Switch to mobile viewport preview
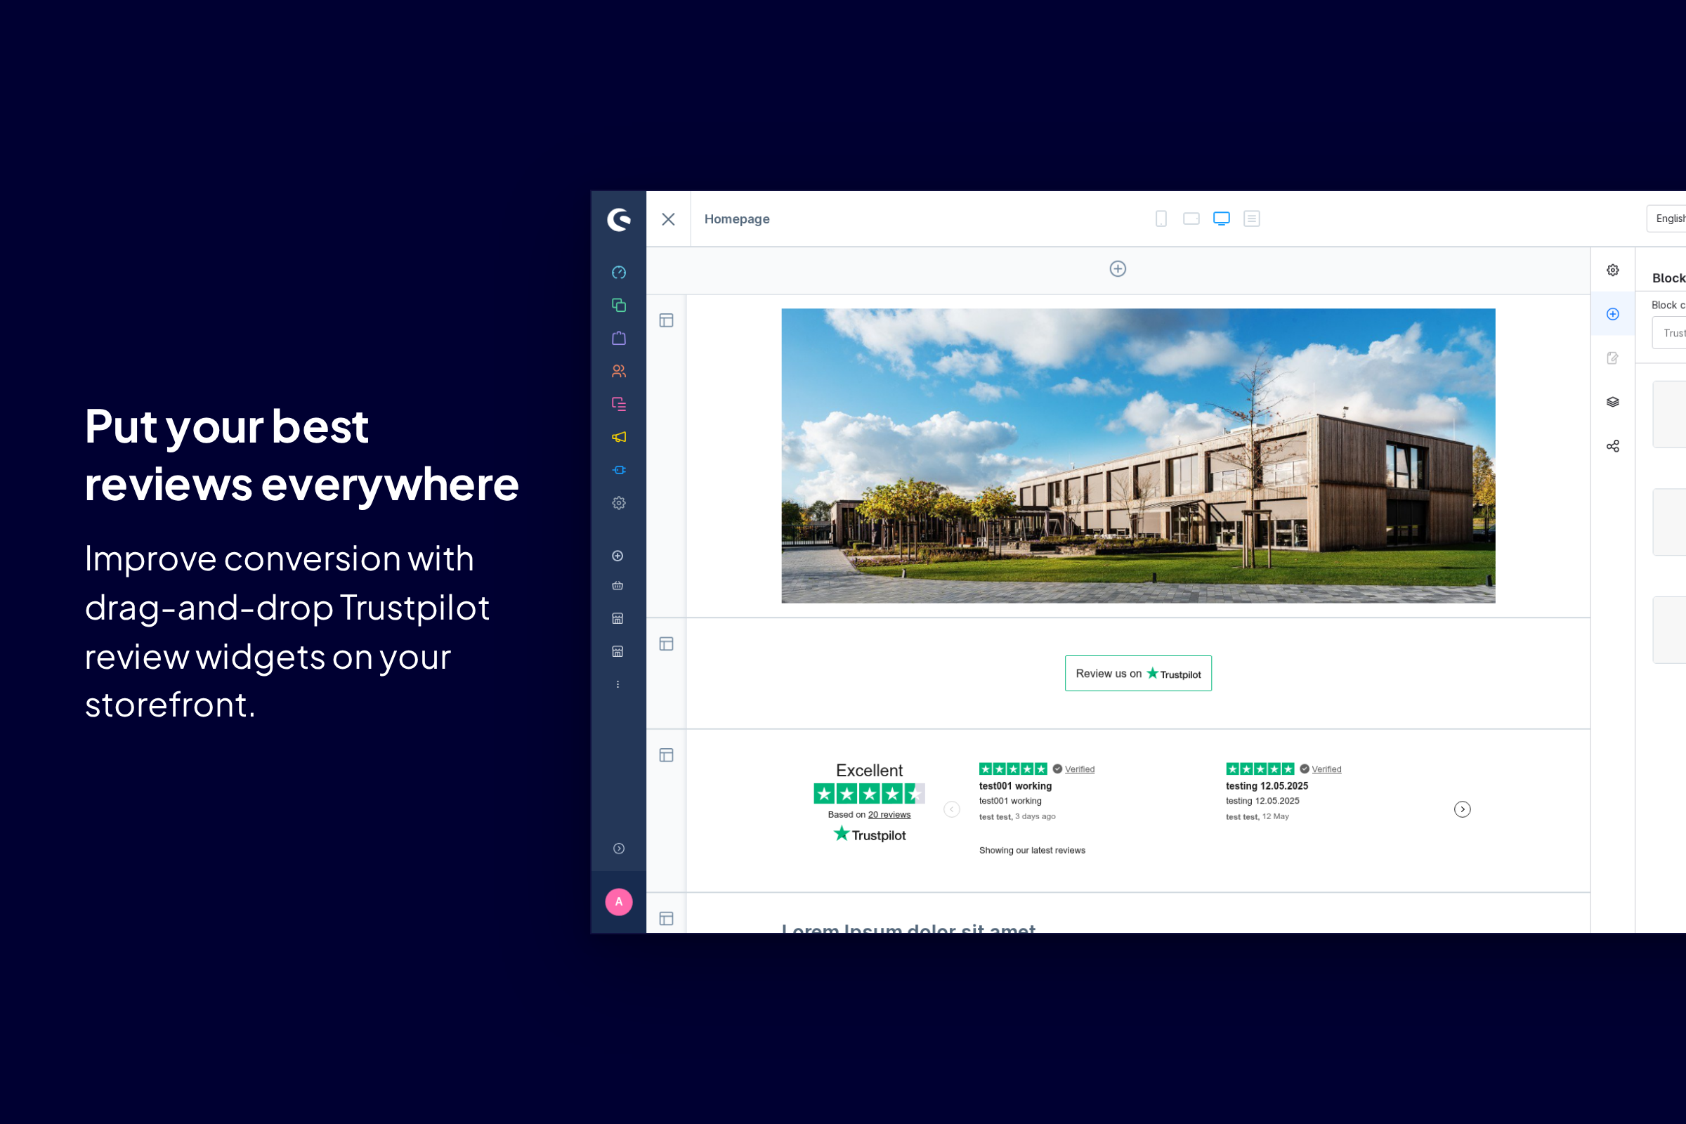 (1161, 218)
